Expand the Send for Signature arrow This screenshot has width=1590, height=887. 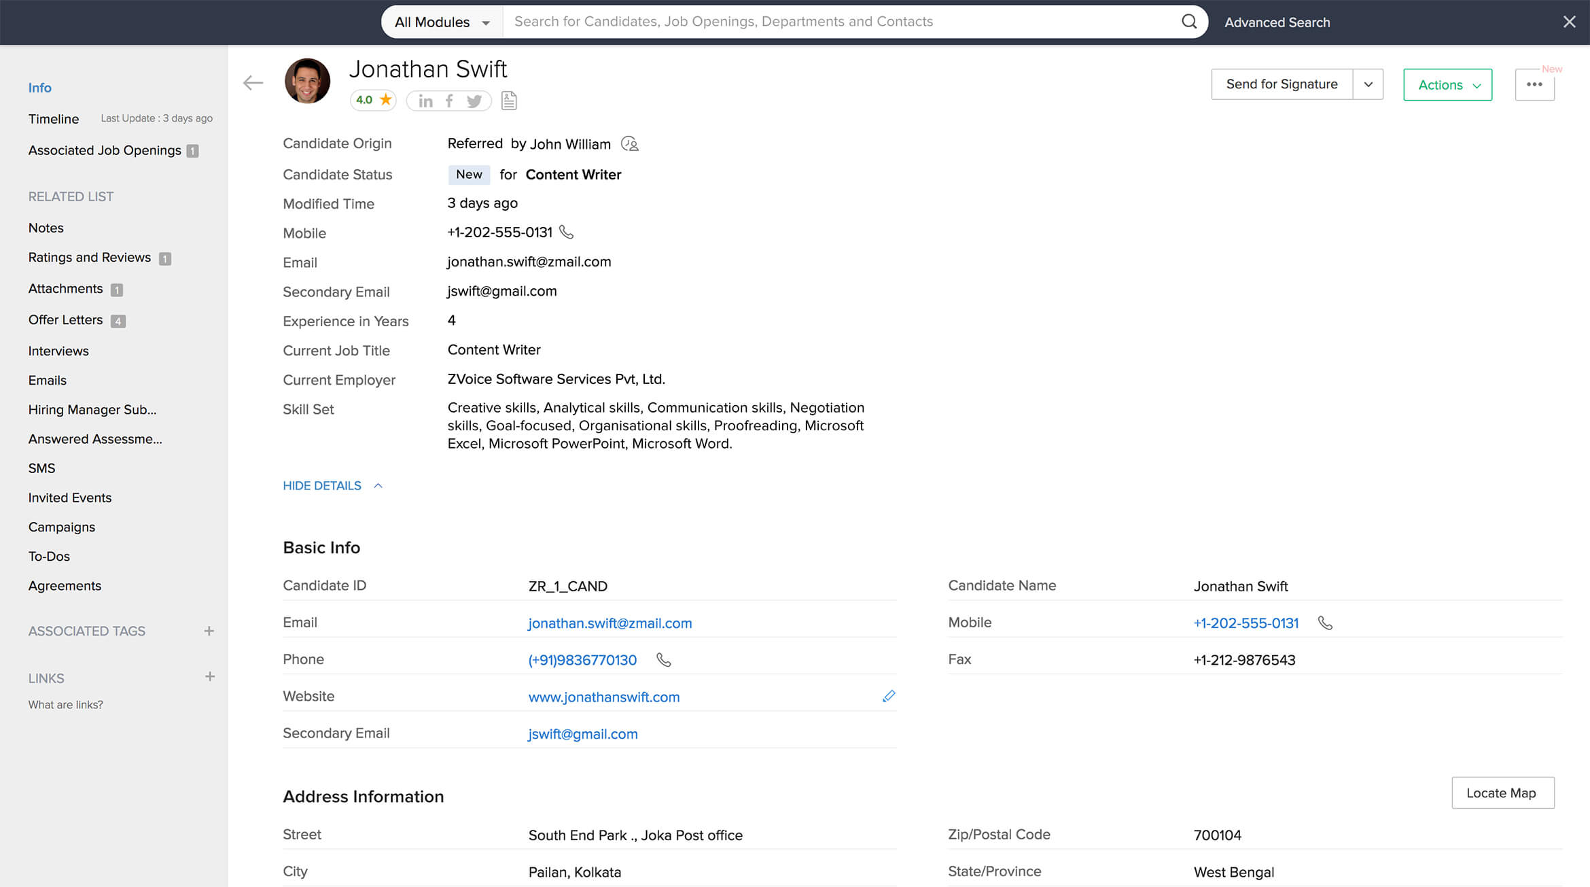click(x=1368, y=84)
